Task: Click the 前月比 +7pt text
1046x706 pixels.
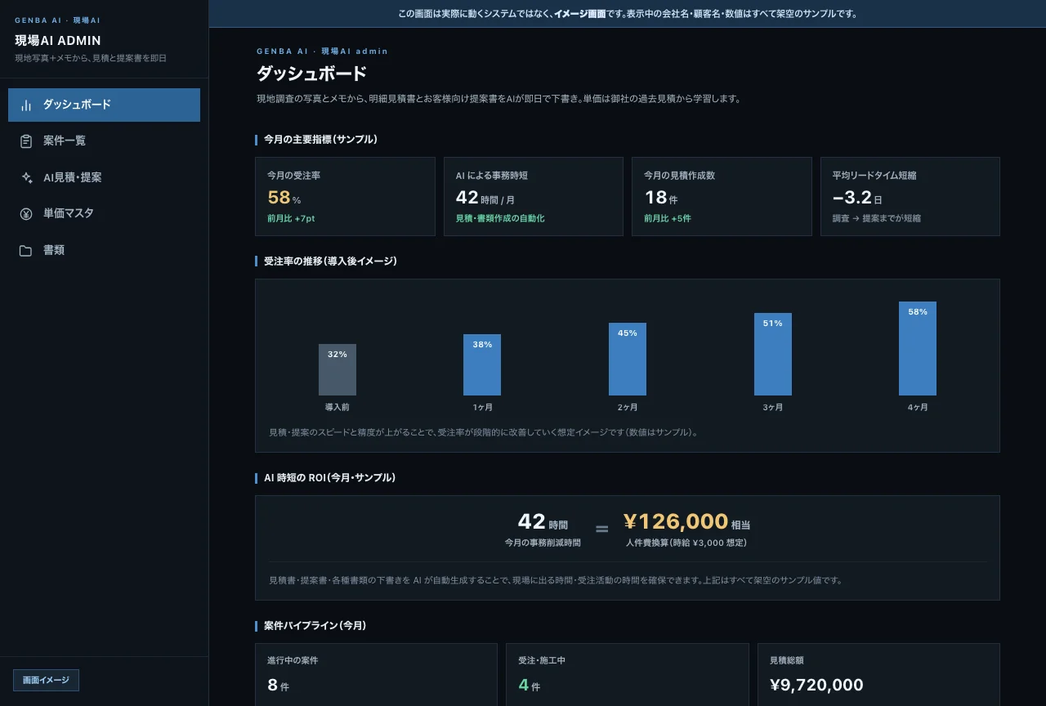Action: 291,218
